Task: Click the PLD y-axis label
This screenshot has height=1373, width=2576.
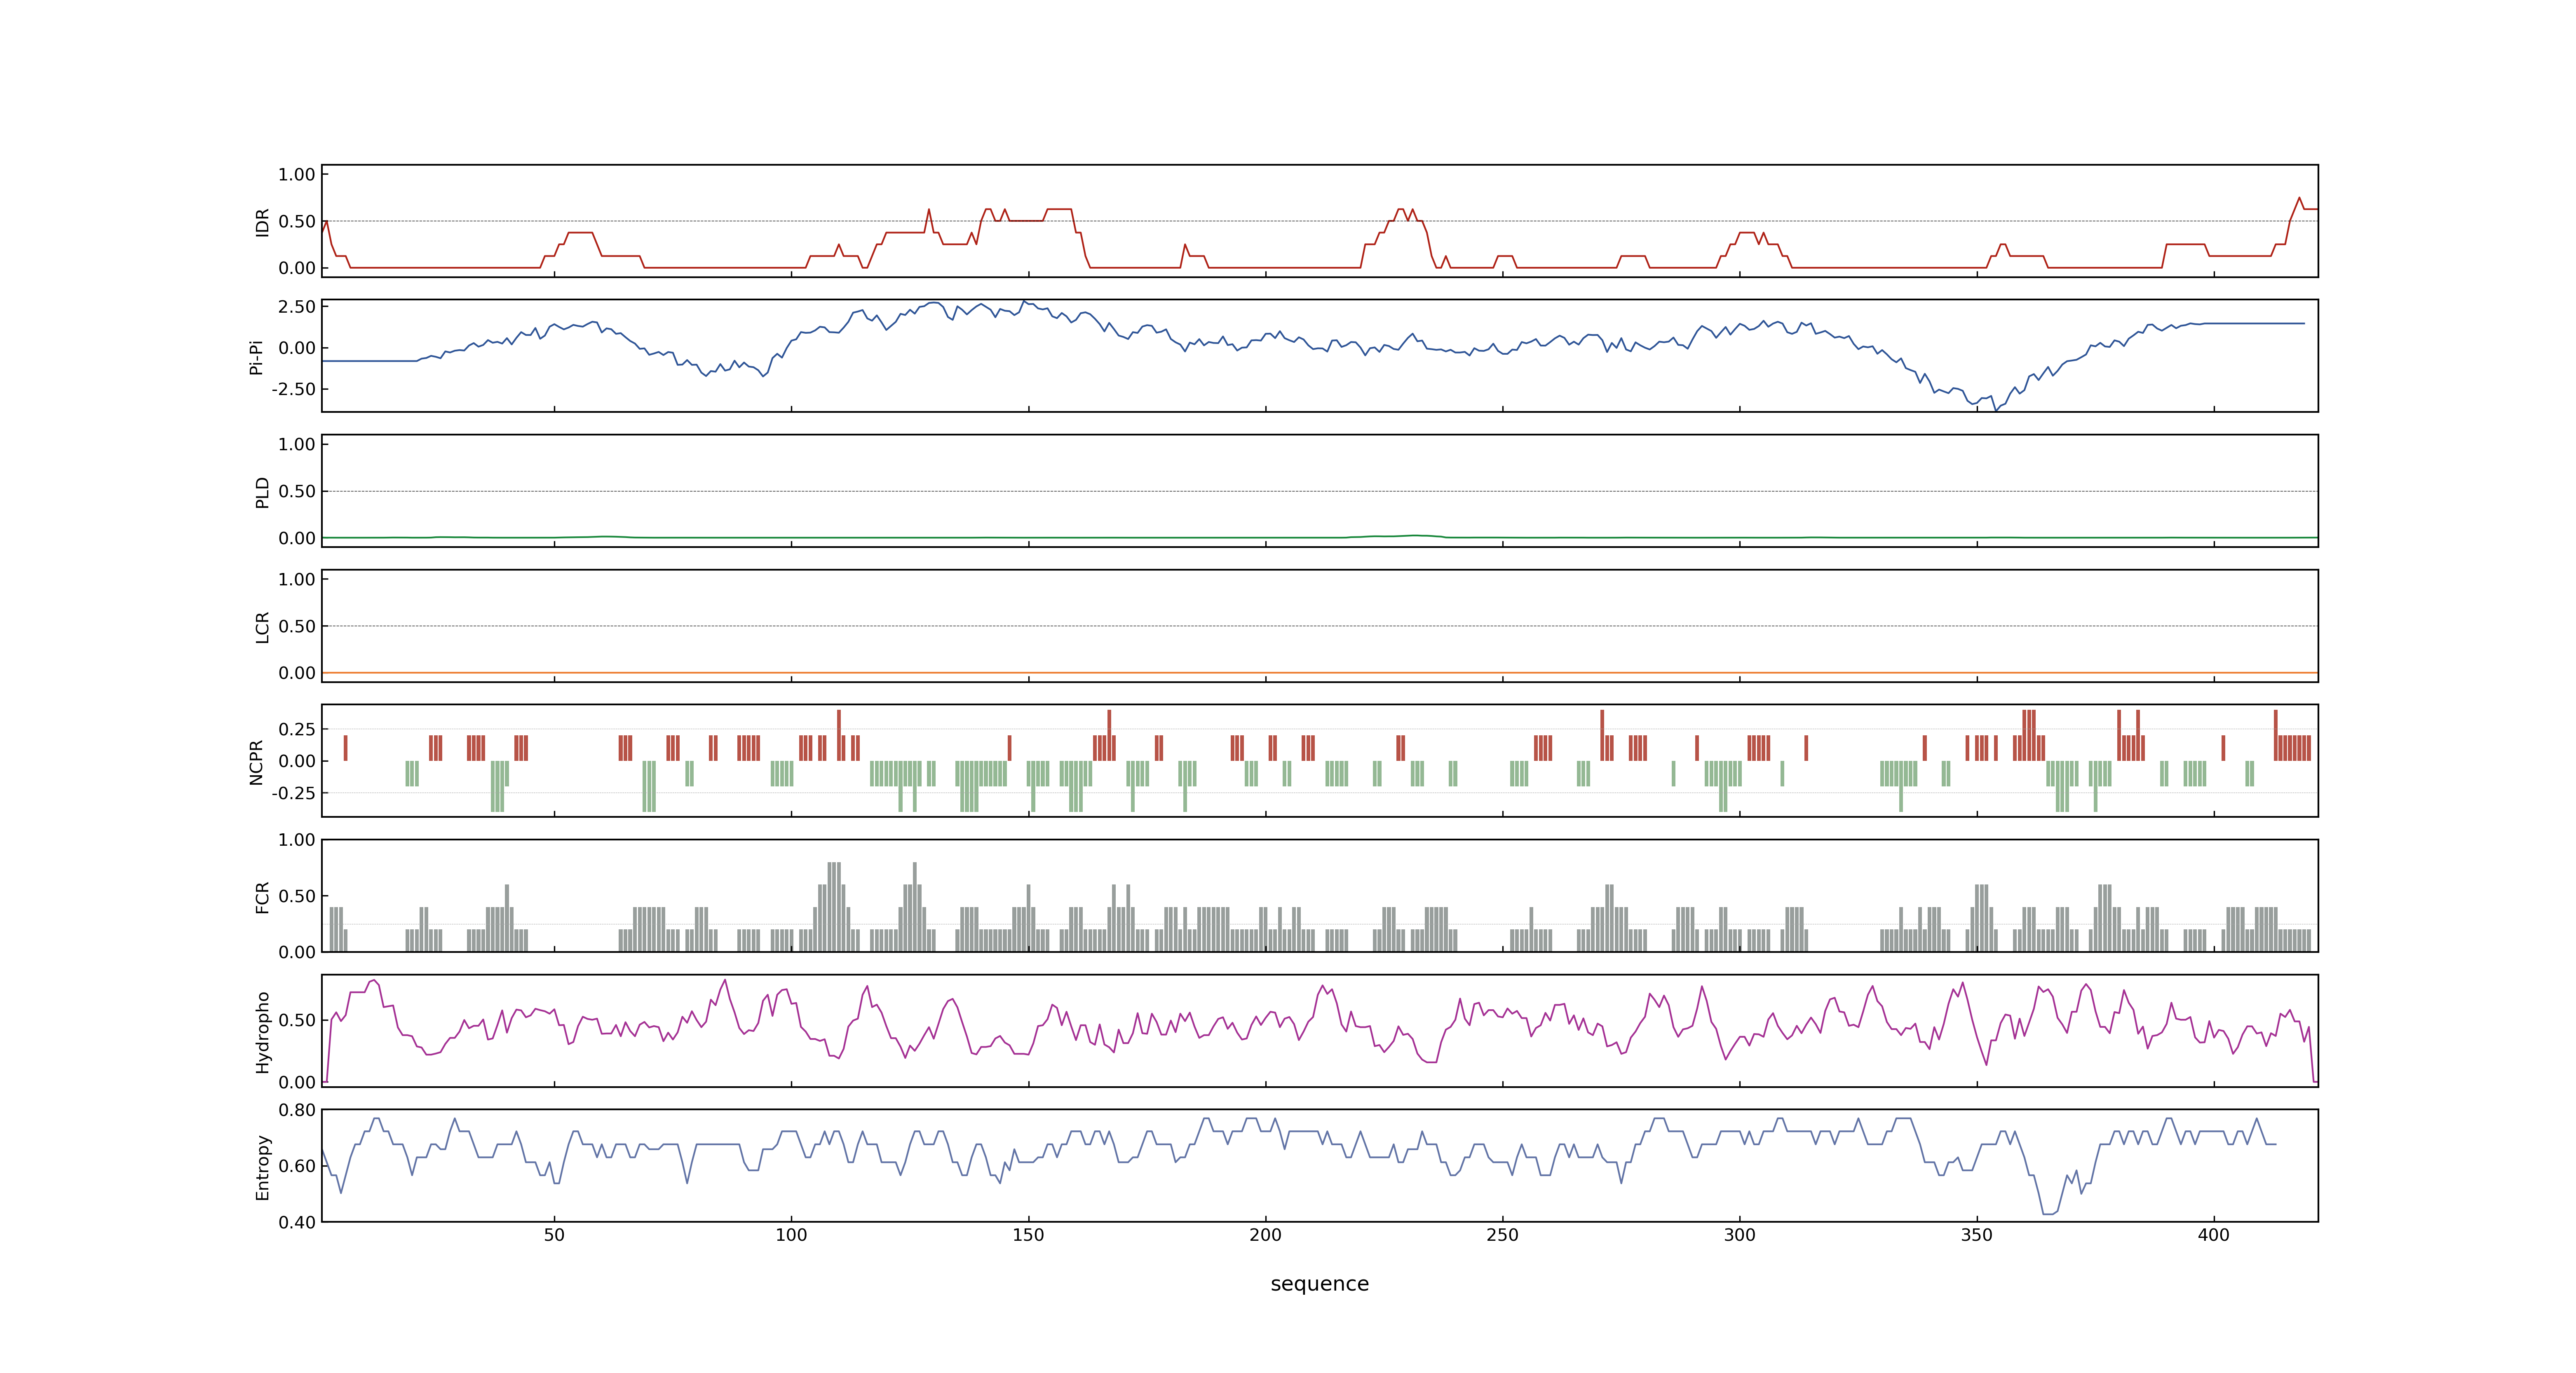Action: (x=262, y=491)
